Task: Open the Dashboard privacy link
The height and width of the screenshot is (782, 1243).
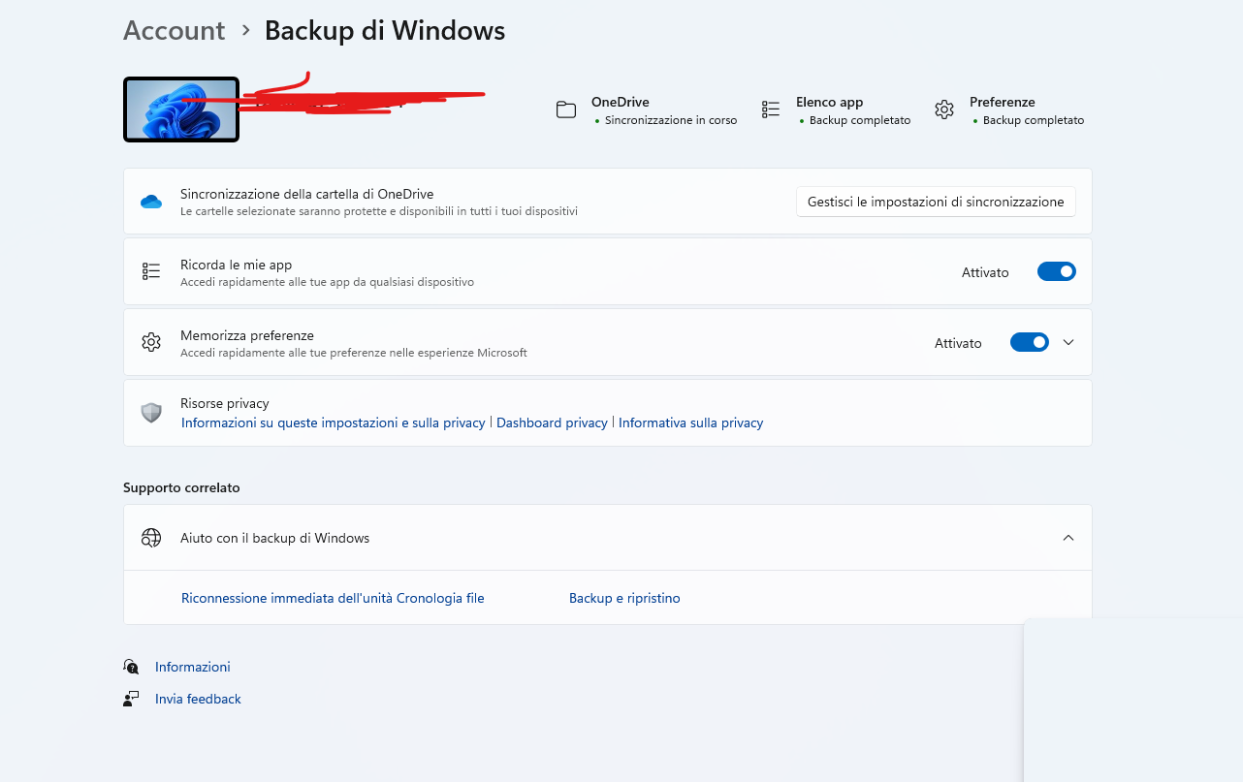Action: 552,422
